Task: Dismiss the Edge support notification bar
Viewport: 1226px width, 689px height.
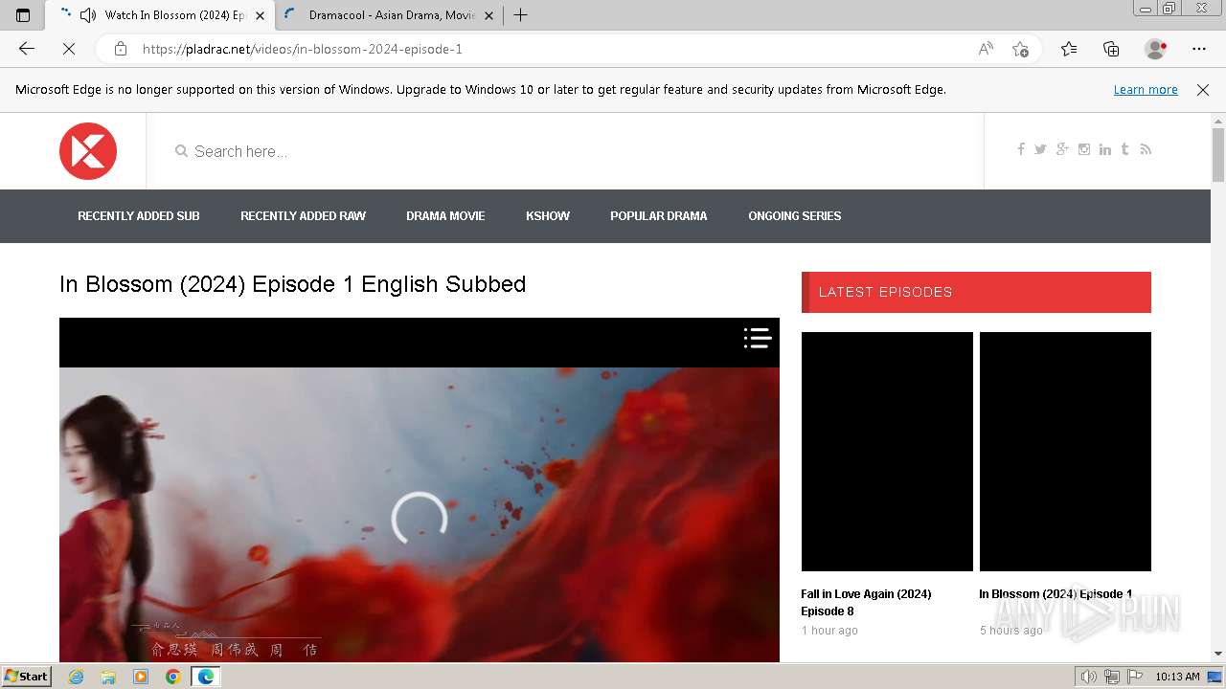Action: click(x=1203, y=90)
